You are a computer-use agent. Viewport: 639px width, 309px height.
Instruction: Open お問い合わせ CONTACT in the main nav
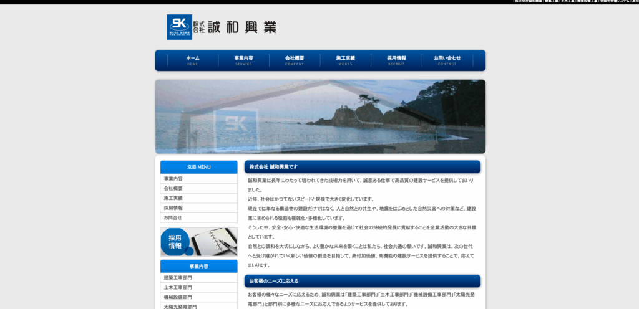[447, 60]
